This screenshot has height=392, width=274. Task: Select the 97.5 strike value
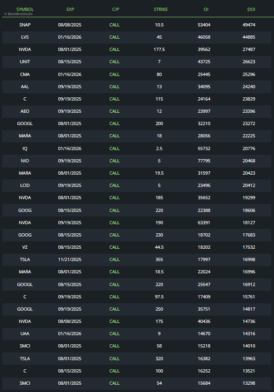click(159, 297)
